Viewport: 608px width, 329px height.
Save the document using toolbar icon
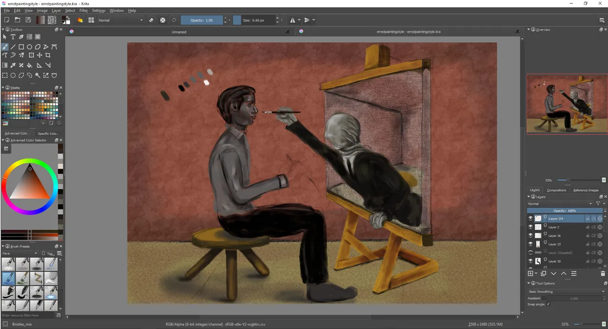28,20
